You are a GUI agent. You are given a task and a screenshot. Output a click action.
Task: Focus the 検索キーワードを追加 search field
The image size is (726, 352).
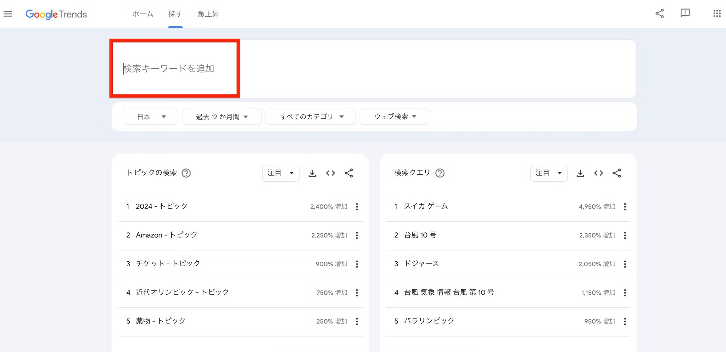pos(175,68)
